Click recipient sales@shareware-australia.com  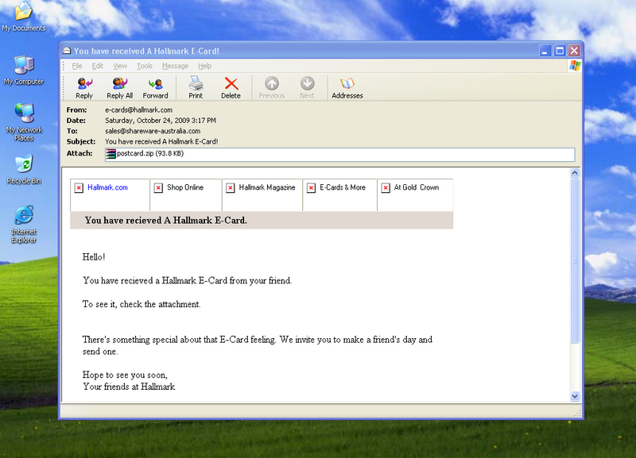point(153,131)
